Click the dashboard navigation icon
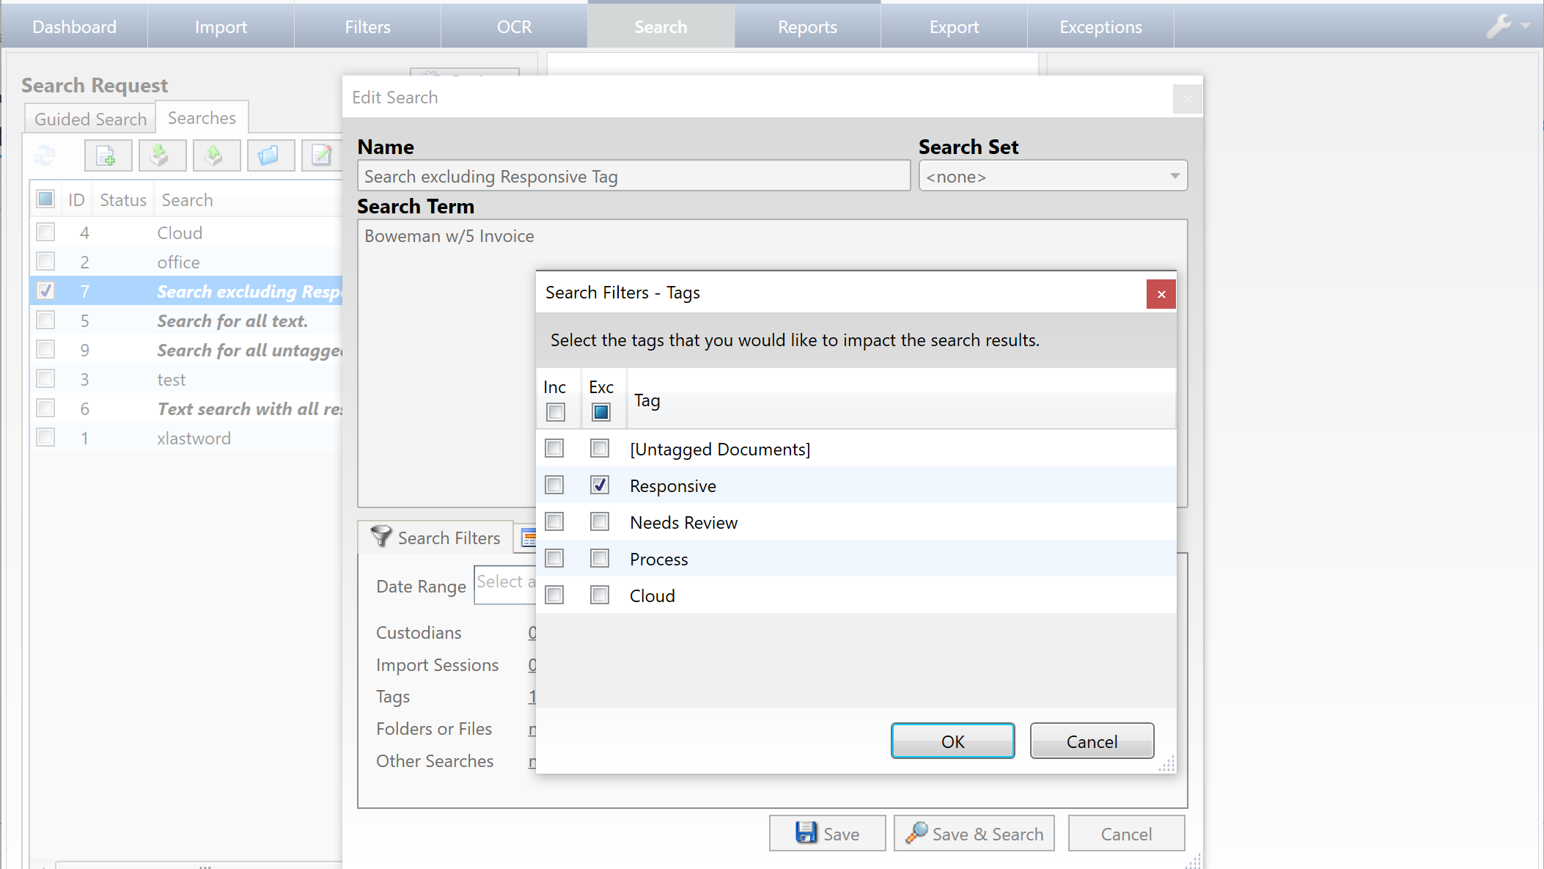Screen dimensions: 1544x869 (x=74, y=26)
